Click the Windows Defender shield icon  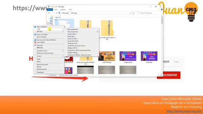[35, 40]
